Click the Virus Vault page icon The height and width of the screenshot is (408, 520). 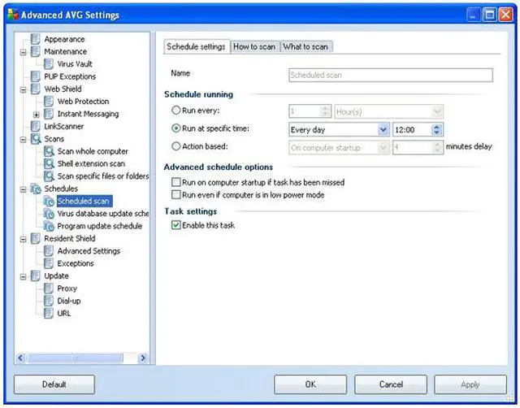(x=49, y=64)
